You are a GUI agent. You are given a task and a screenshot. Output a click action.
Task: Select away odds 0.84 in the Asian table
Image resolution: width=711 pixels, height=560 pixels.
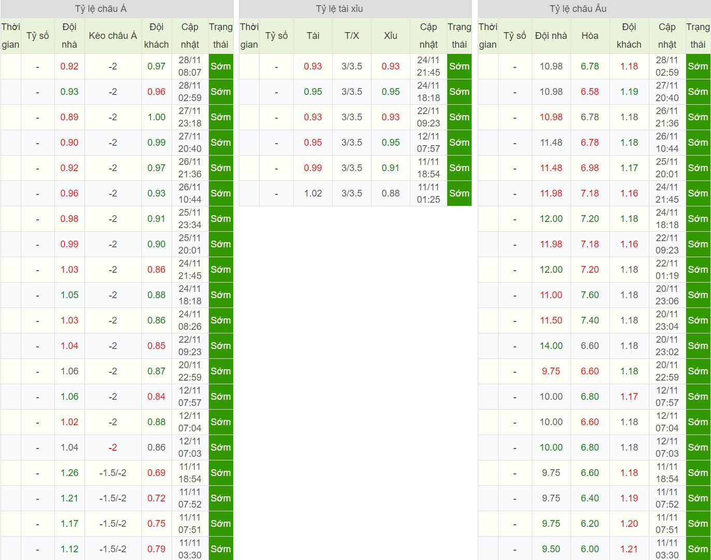point(157,397)
